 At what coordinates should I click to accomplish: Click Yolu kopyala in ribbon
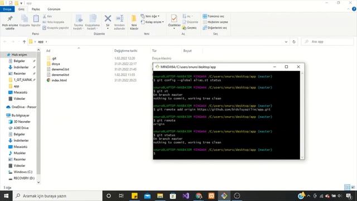coord(54,22)
